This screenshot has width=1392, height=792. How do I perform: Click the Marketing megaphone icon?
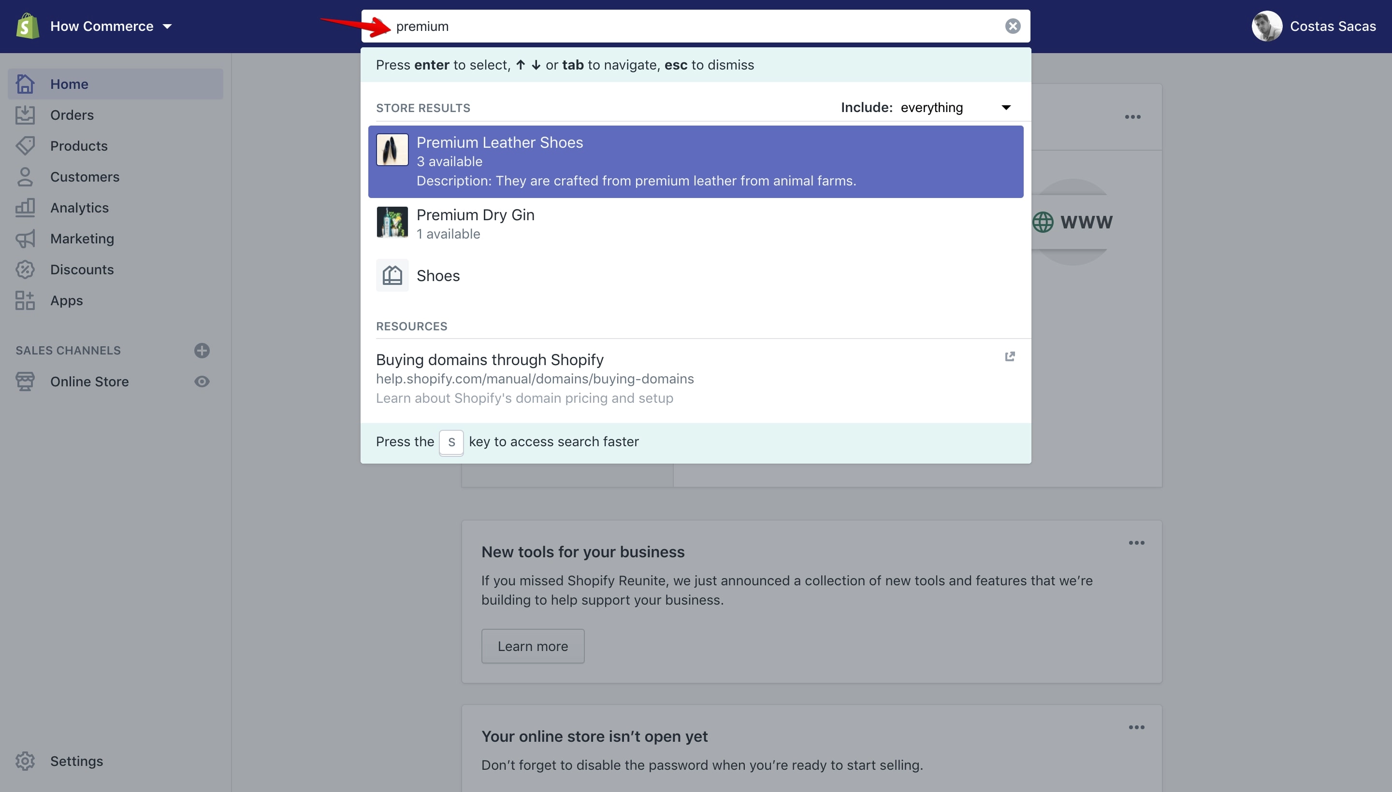pos(25,238)
